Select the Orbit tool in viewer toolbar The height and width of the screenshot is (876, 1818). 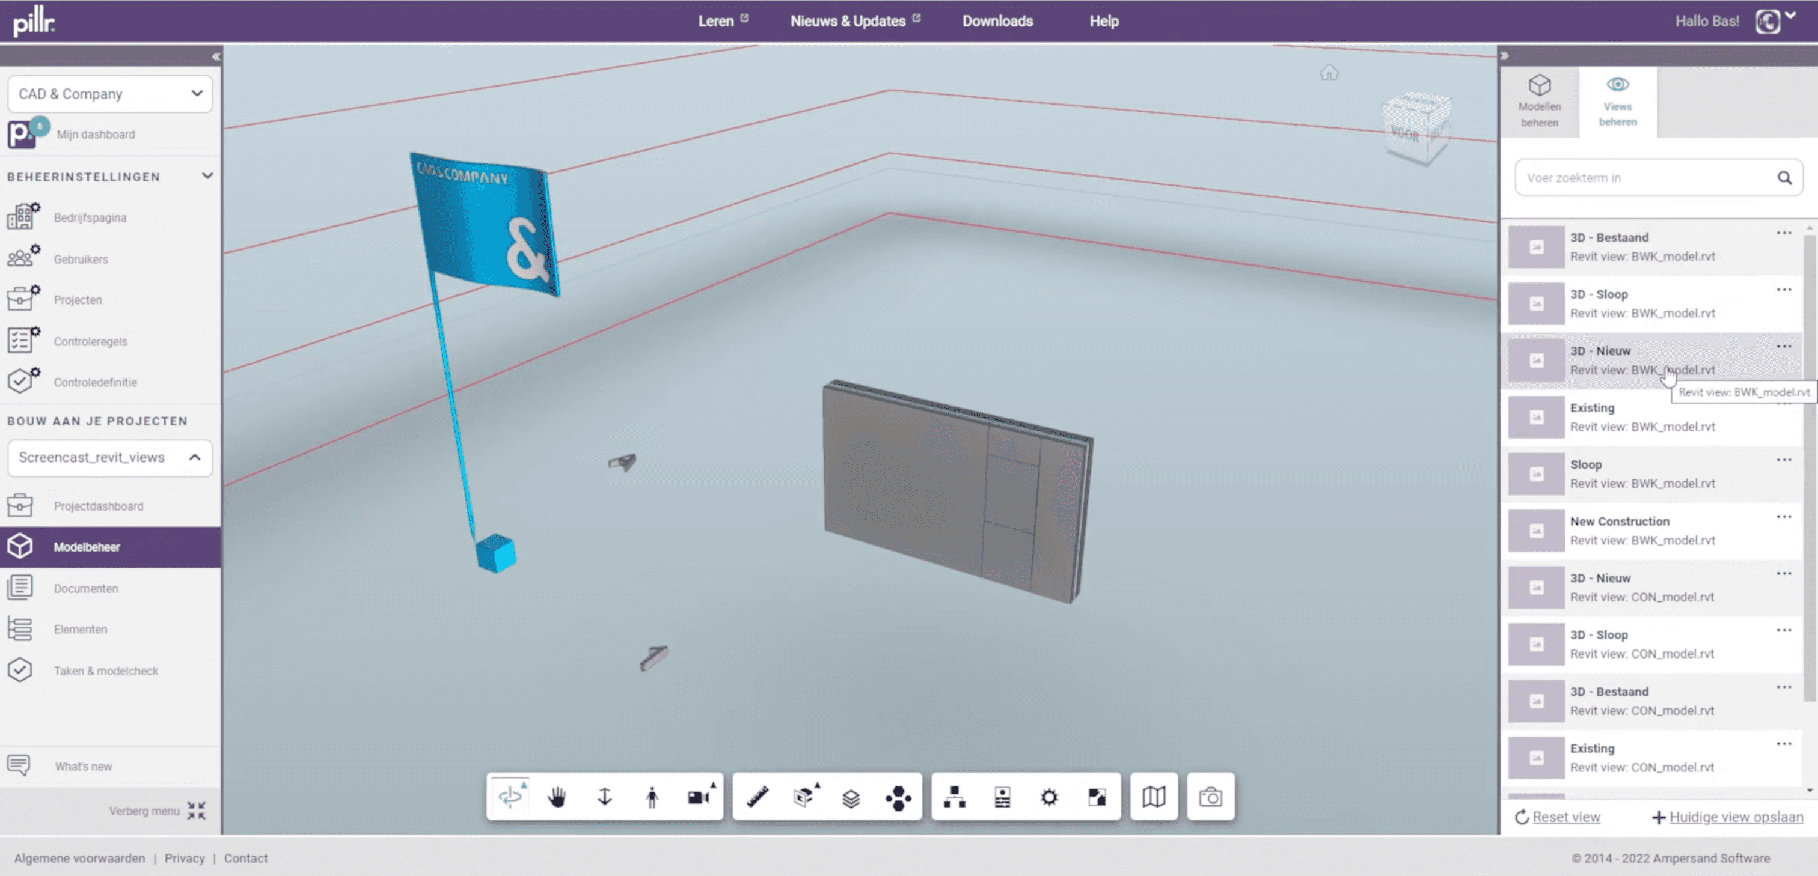coord(510,797)
